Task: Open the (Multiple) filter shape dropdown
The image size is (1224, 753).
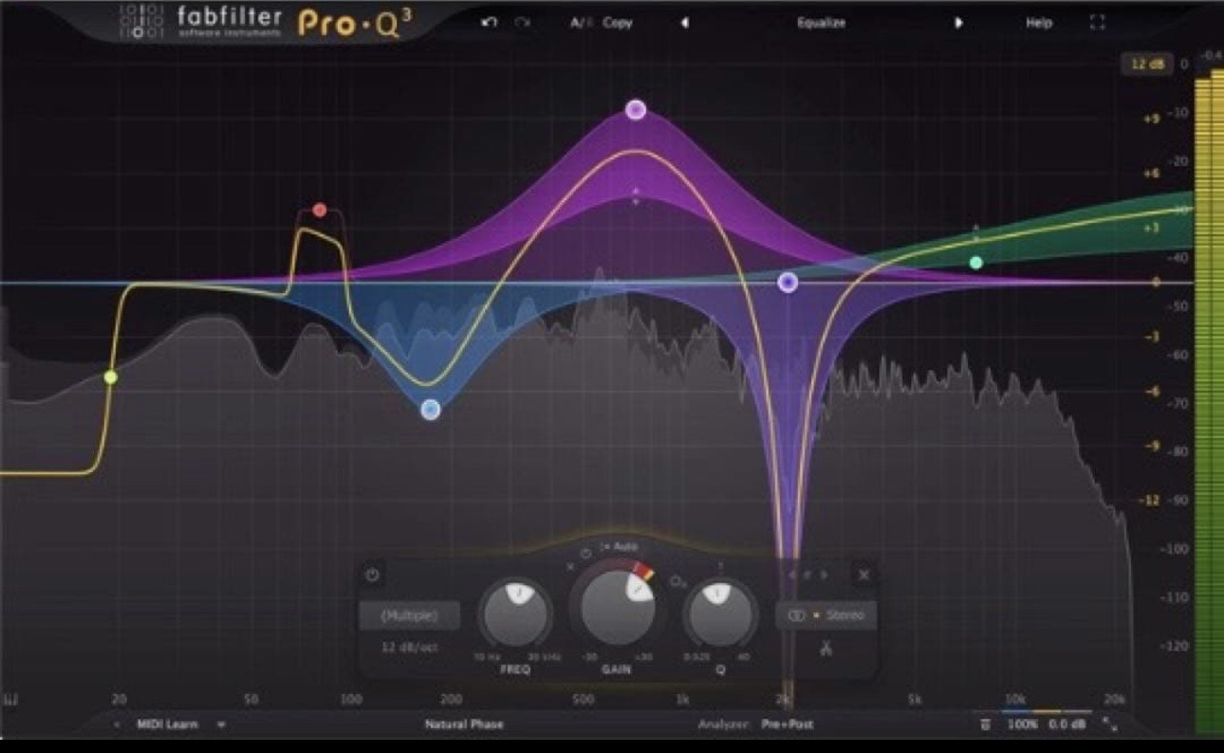Action: (x=409, y=615)
